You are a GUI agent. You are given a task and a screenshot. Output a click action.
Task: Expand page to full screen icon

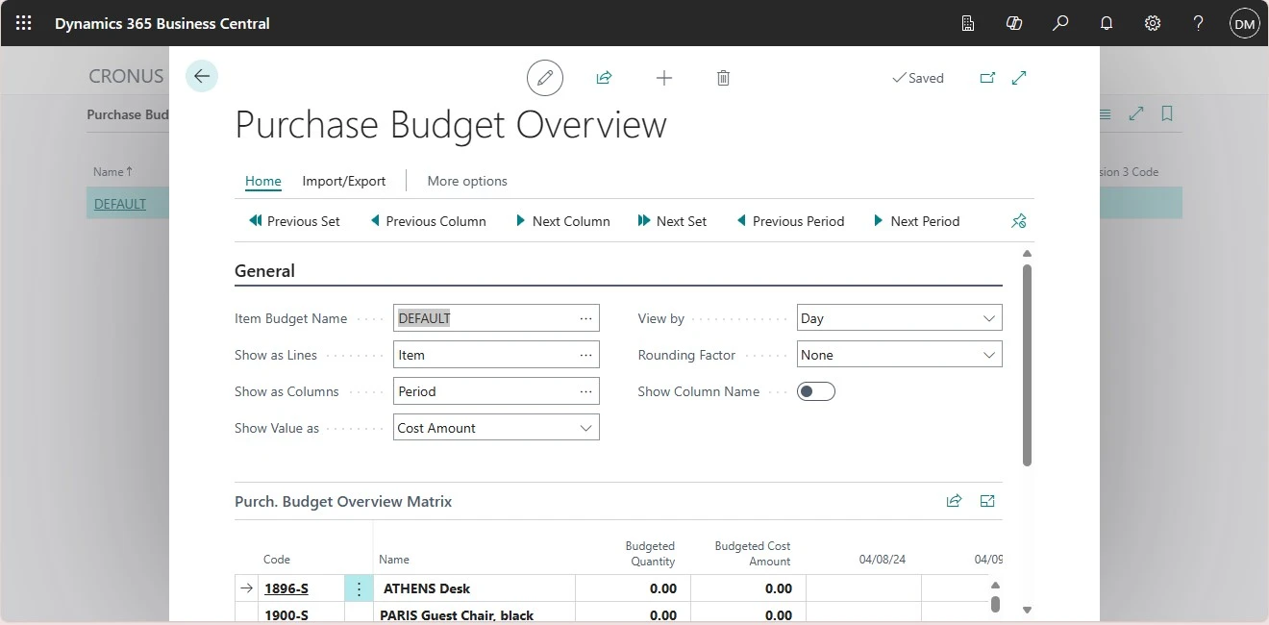(x=1020, y=78)
